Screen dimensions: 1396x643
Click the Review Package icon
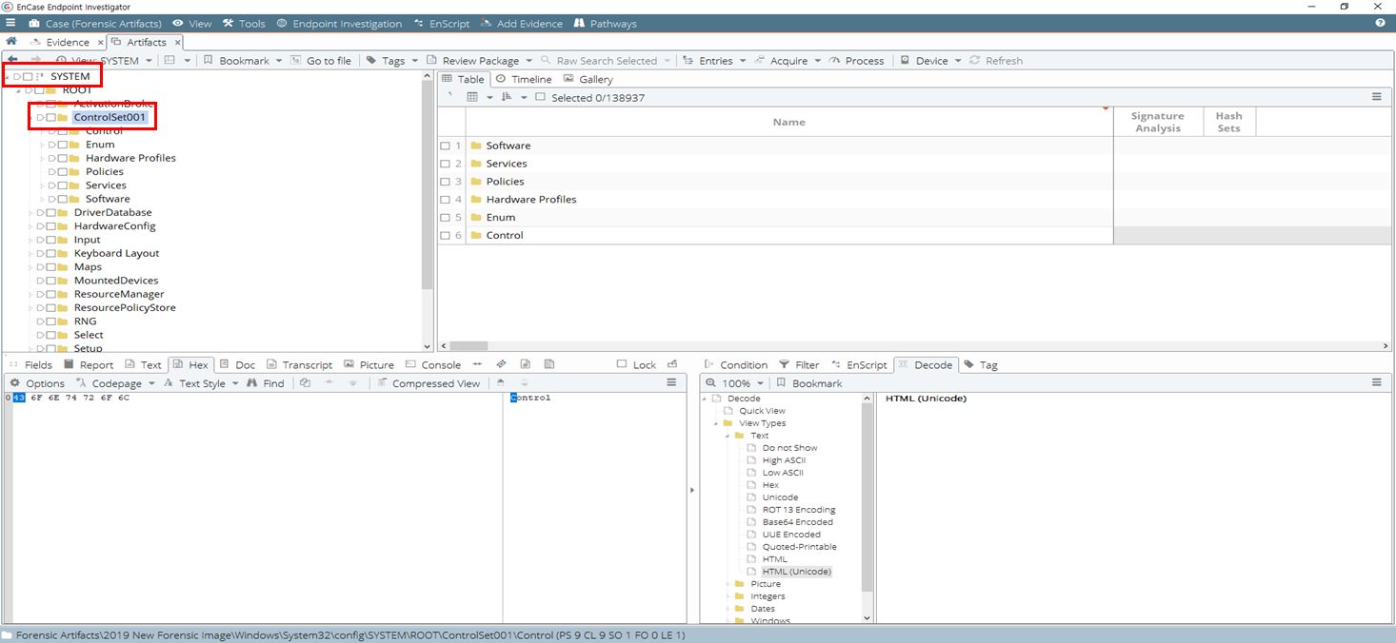point(432,60)
